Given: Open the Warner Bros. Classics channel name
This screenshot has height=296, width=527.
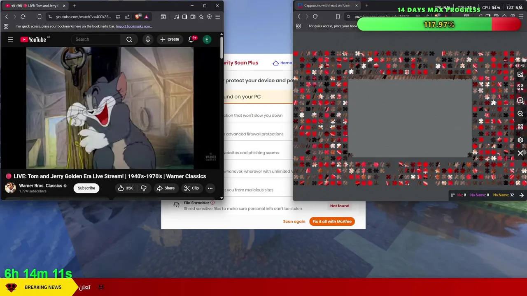Looking at the screenshot, I should 40,186.
